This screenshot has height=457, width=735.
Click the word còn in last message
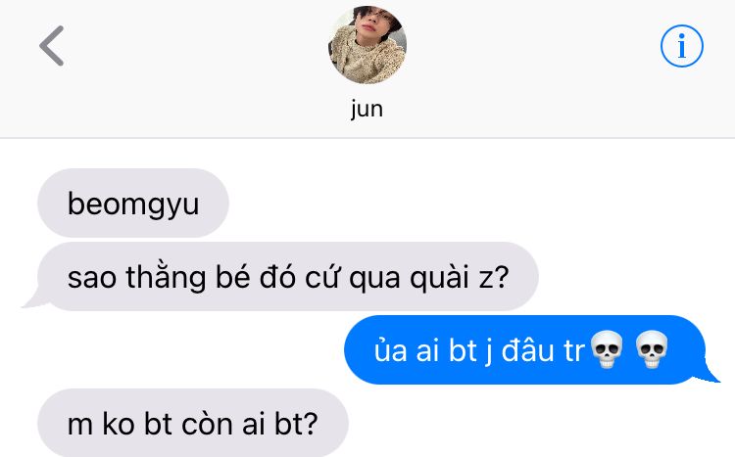pyautogui.click(x=207, y=424)
